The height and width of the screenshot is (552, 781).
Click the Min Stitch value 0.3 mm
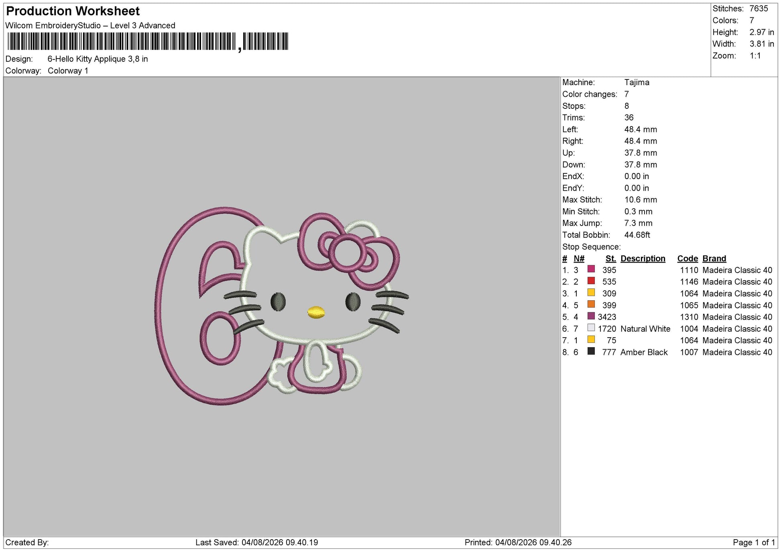[x=638, y=212]
